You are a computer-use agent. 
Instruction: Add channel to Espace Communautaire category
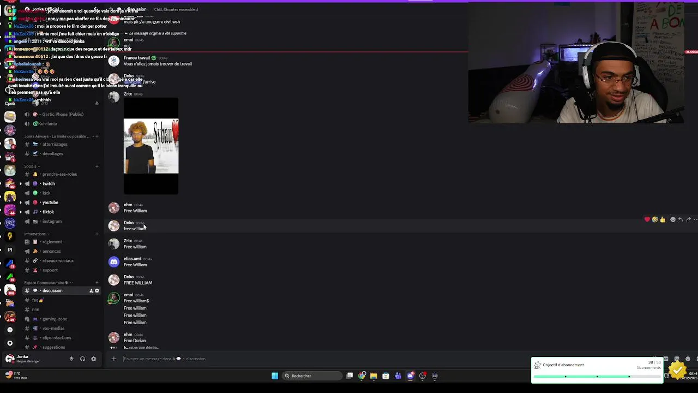click(97, 283)
